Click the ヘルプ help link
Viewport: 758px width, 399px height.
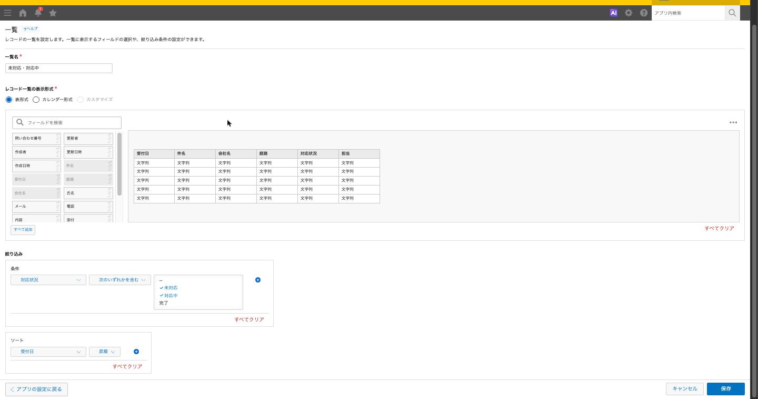pyautogui.click(x=31, y=29)
